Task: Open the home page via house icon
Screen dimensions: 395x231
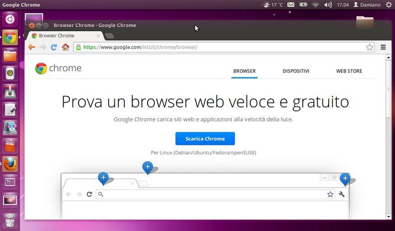Action: tap(66, 47)
